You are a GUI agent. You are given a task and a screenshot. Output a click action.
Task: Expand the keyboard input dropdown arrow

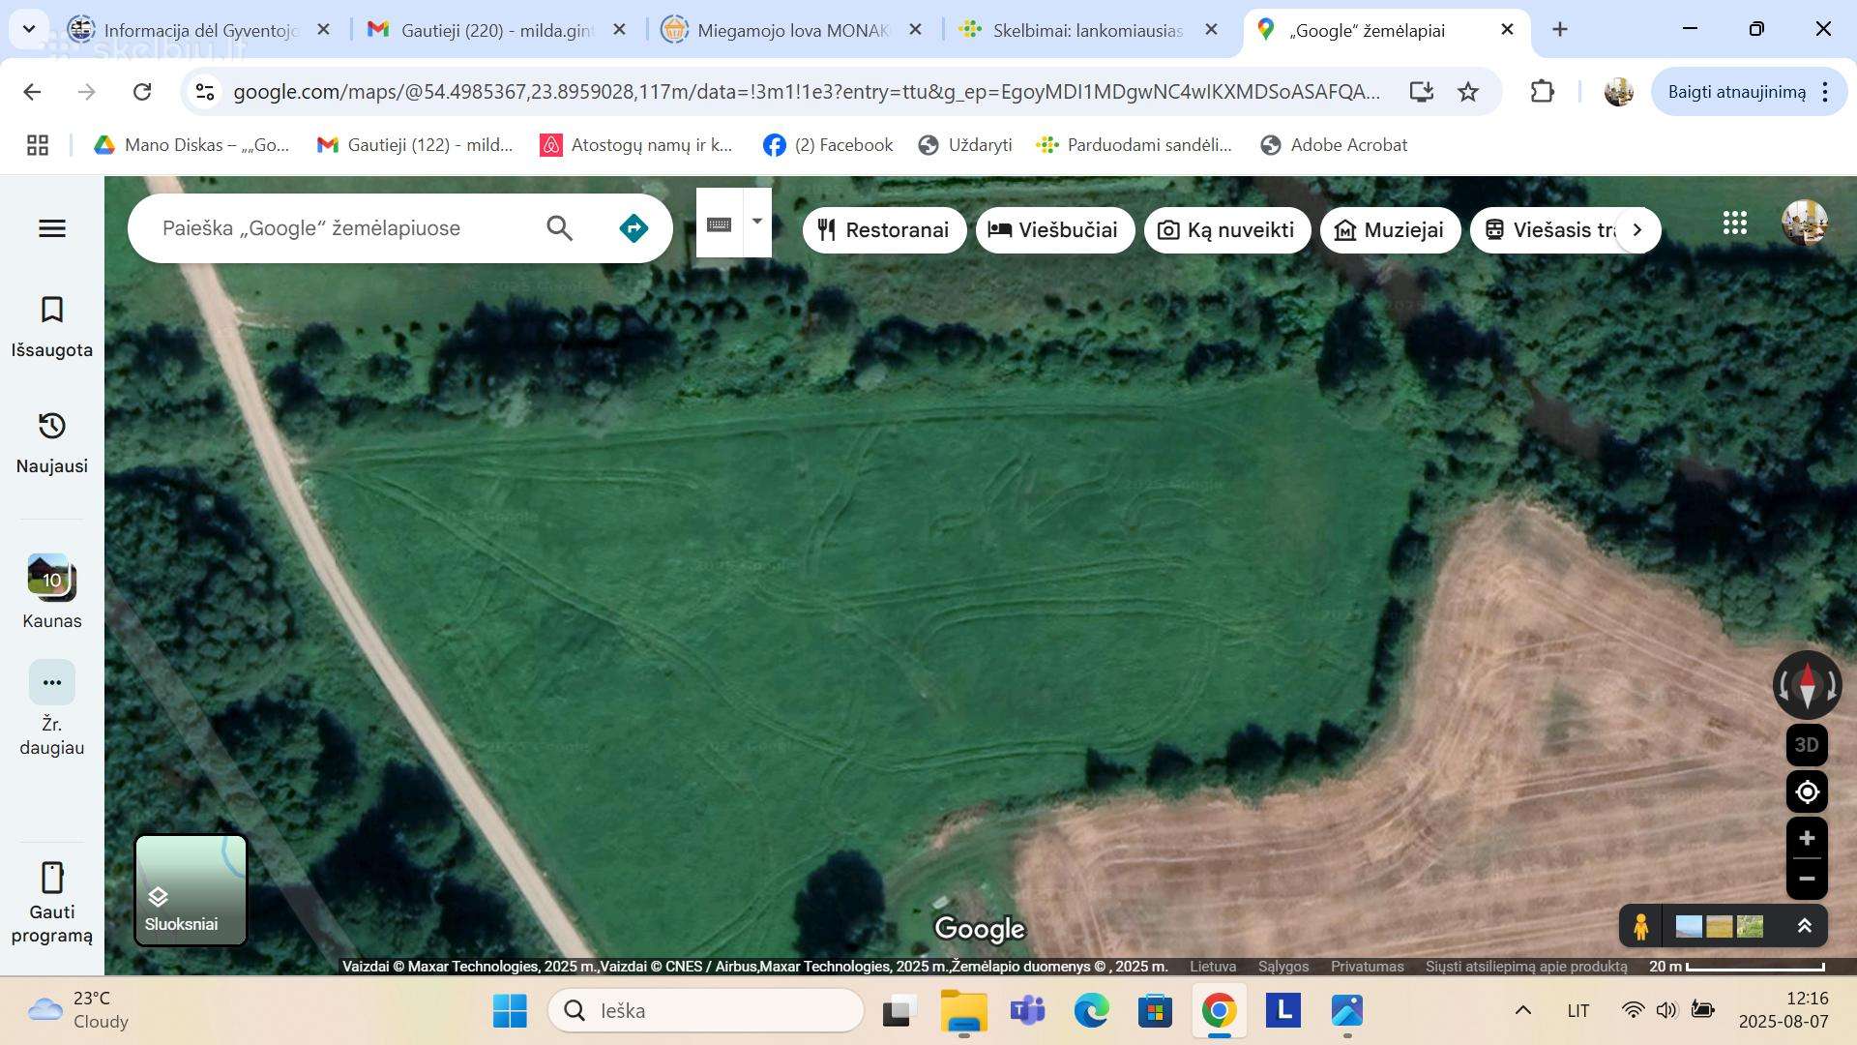pyautogui.click(x=757, y=222)
